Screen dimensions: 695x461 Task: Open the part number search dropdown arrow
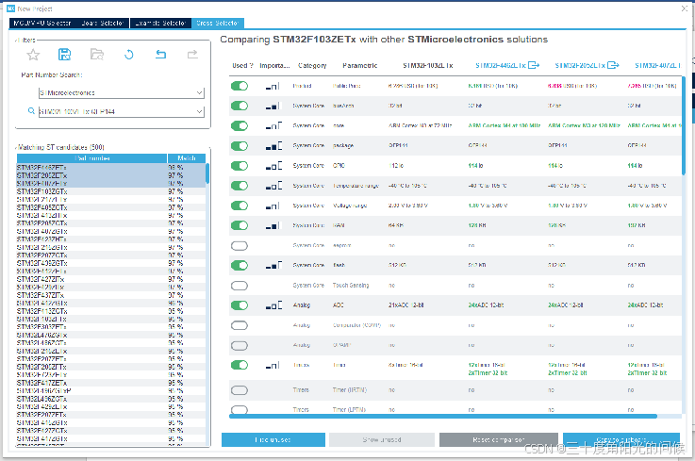[200, 111]
